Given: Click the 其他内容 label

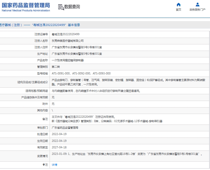Looking at the screenshot, I should (x=42, y=110).
